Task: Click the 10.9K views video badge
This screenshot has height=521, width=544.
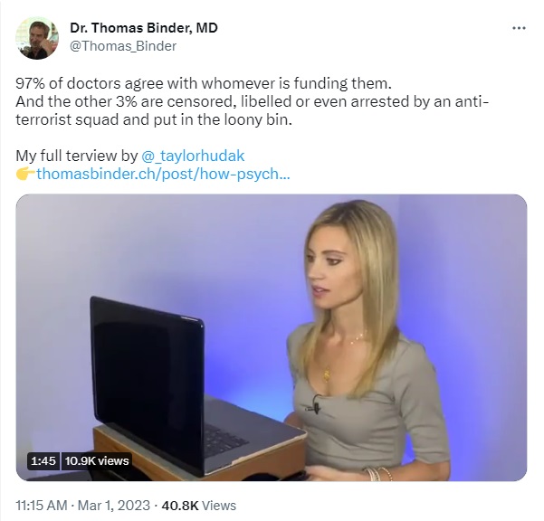Action: click(x=97, y=461)
